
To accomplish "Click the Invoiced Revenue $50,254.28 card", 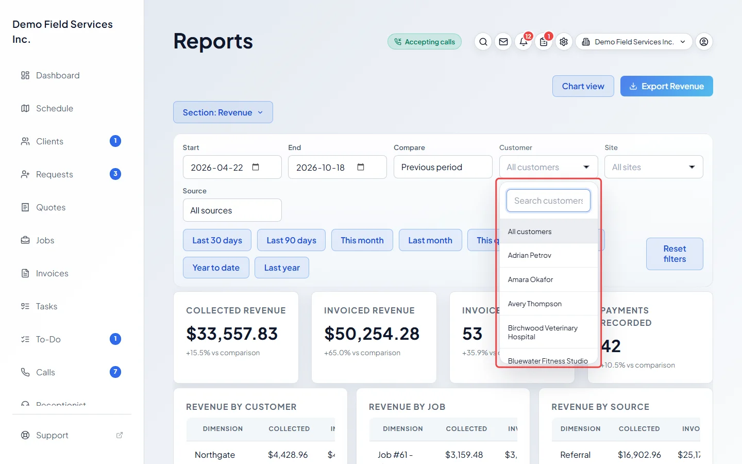I will tap(374, 337).
